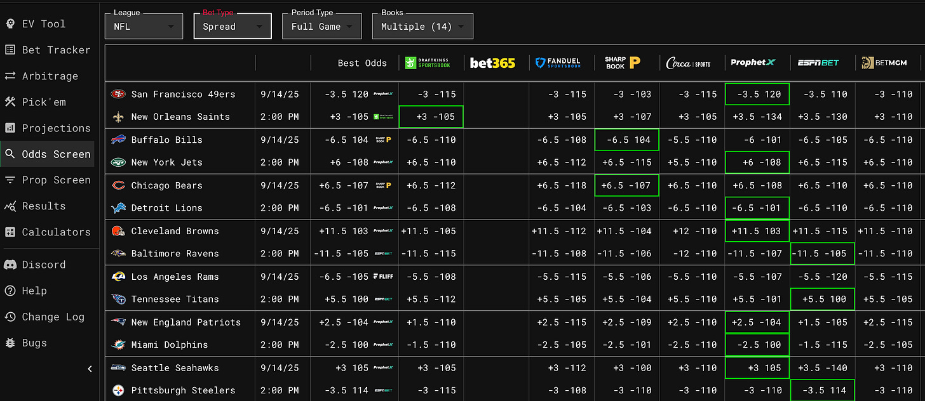Click the Help question mark icon
The image size is (925, 401).
click(10, 291)
